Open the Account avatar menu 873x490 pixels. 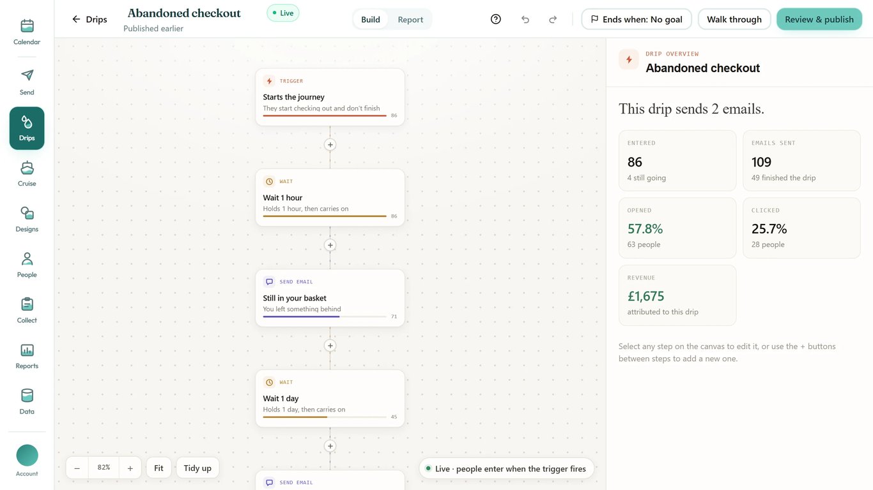(x=27, y=461)
